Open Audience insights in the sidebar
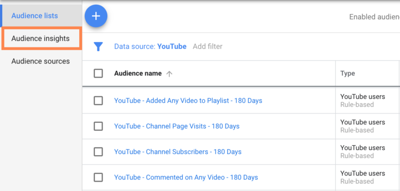 pos(41,39)
